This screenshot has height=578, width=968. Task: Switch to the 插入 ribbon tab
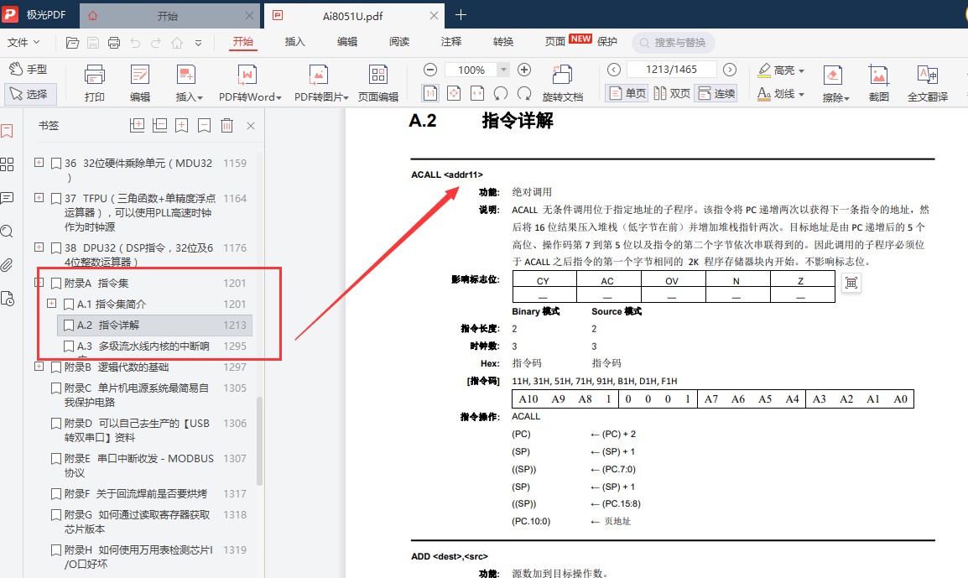(x=295, y=41)
